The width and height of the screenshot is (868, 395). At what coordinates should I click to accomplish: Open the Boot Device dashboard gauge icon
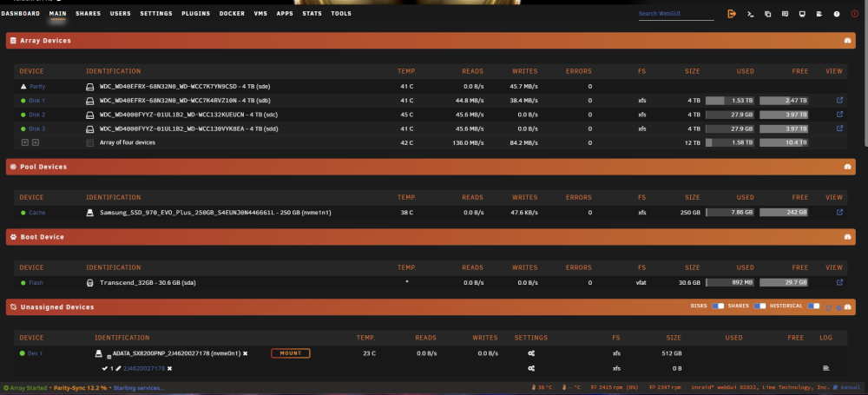tap(847, 236)
